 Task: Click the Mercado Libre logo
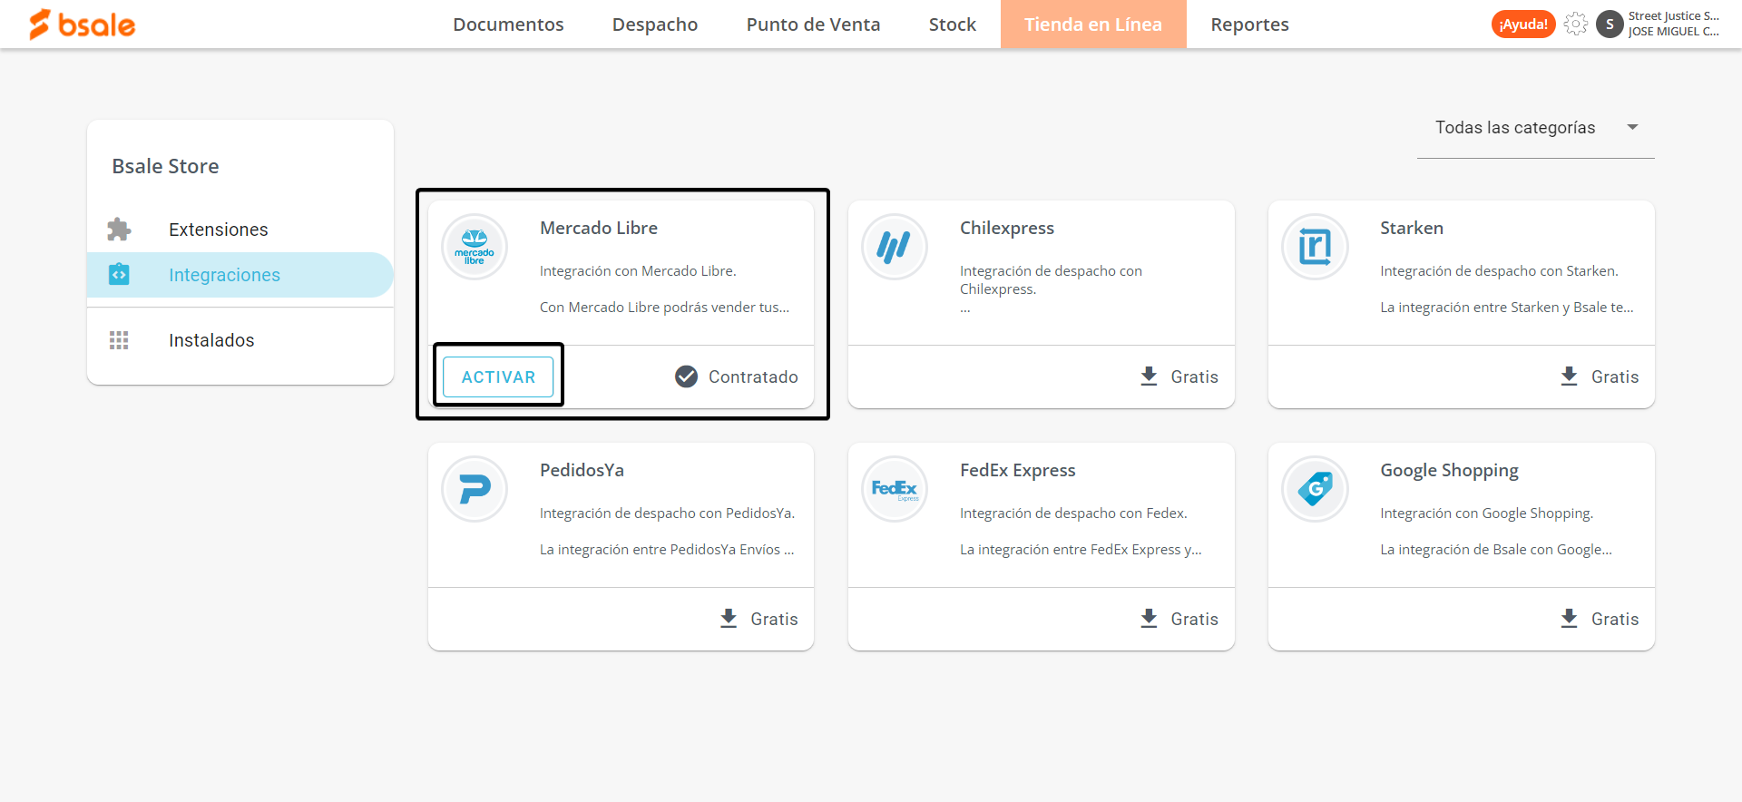point(475,247)
